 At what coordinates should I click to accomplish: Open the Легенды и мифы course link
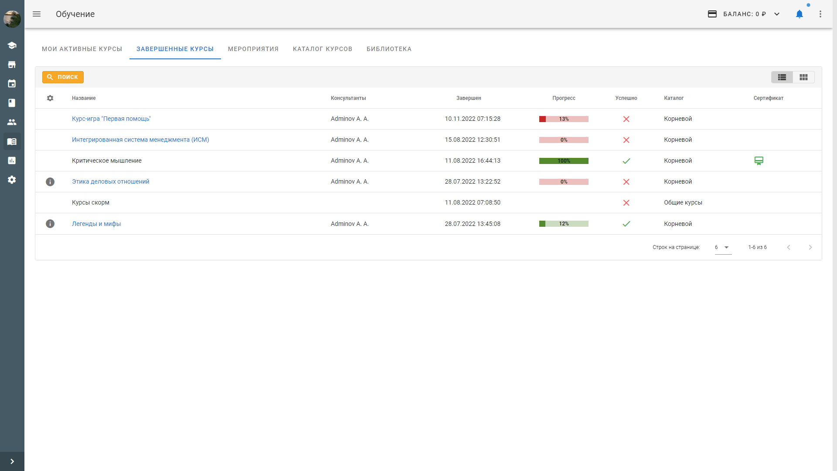tap(96, 224)
